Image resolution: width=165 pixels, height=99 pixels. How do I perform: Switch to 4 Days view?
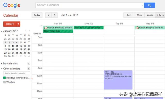click(x=160, y=15)
